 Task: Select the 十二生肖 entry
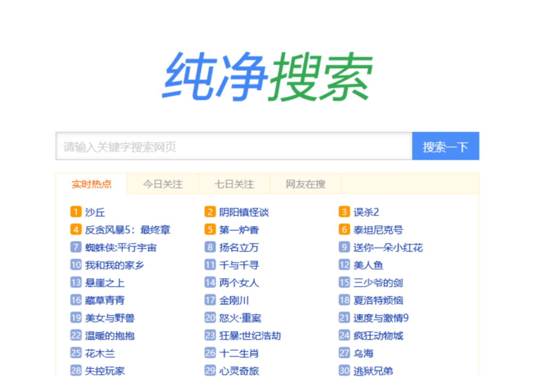(239, 353)
